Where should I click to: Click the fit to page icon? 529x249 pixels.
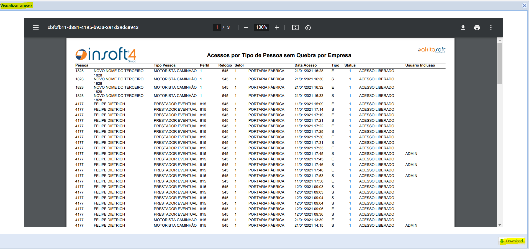(295, 28)
